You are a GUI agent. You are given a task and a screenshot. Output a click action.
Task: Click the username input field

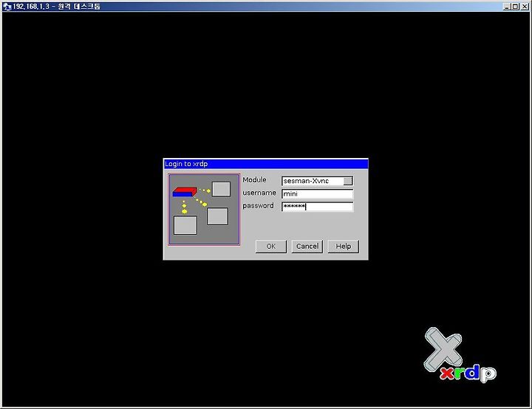(x=317, y=193)
